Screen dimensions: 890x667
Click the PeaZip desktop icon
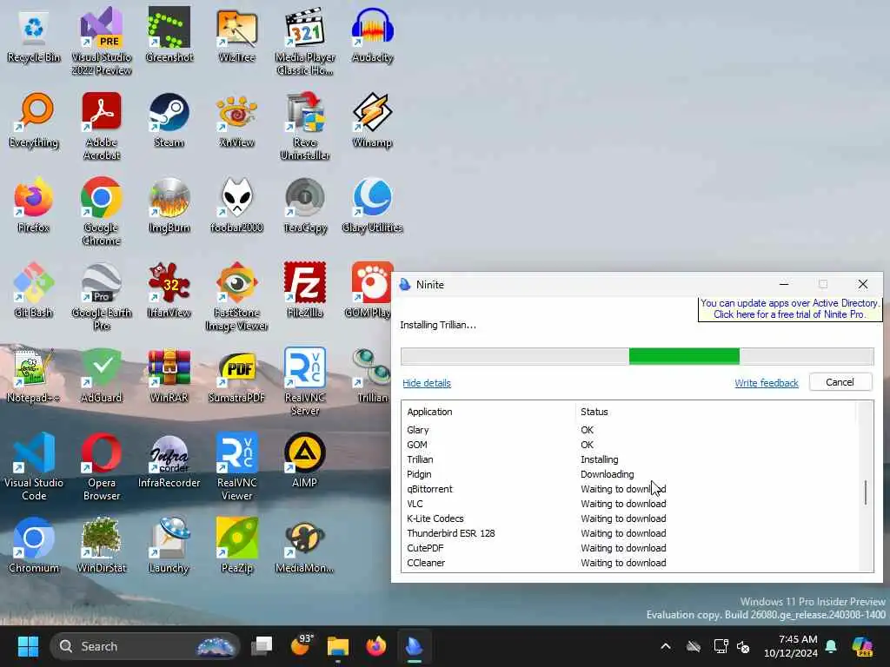[x=236, y=545]
